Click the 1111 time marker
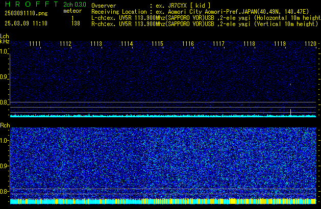This screenshot has height=209, width=321. pyautogui.click(x=35, y=44)
